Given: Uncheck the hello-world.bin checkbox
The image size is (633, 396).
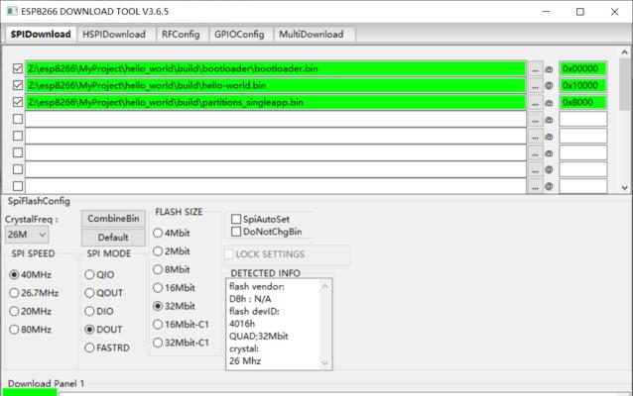Looking at the screenshot, I should click(17, 85).
